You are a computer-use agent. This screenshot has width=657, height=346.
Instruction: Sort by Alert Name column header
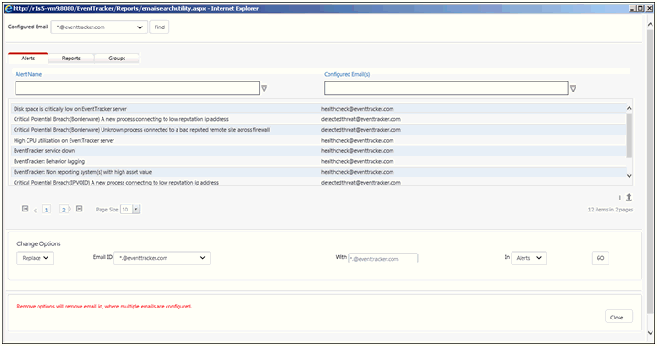pyautogui.click(x=28, y=74)
